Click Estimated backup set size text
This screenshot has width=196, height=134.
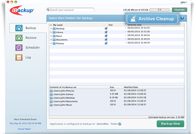click(166, 117)
